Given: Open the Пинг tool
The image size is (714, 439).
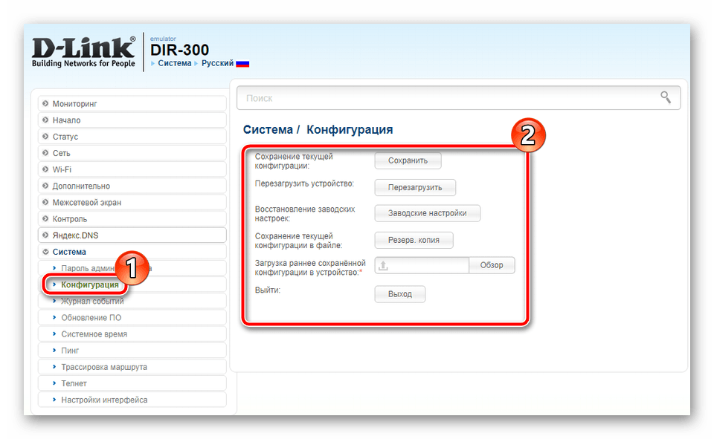Looking at the screenshot, I should pyautogui.click(x=132, y=351).
